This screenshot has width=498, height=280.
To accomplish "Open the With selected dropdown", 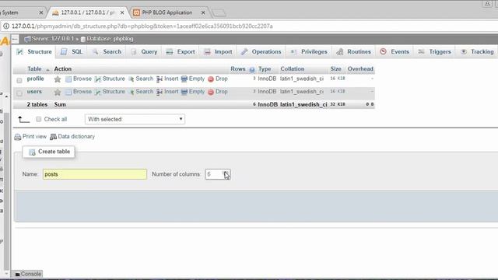I will [135, 119].
